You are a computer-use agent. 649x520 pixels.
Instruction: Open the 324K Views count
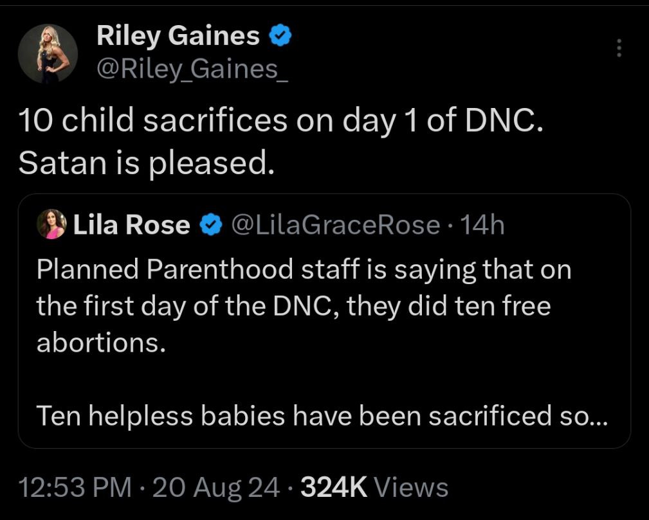click(374, 487)
